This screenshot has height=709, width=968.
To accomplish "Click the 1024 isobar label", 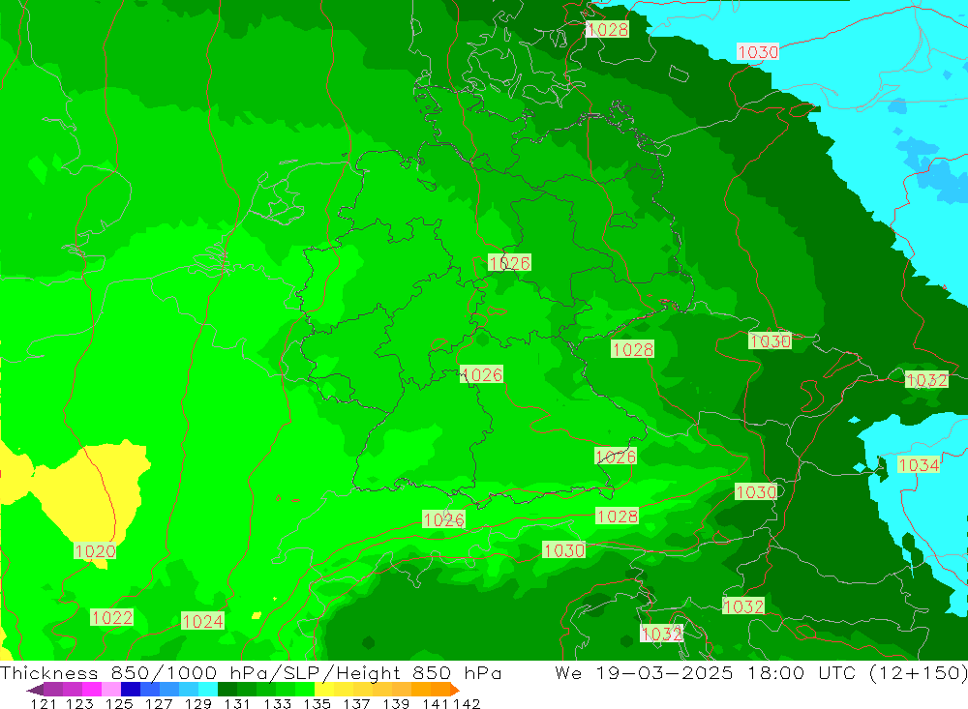I will [202, 621].
